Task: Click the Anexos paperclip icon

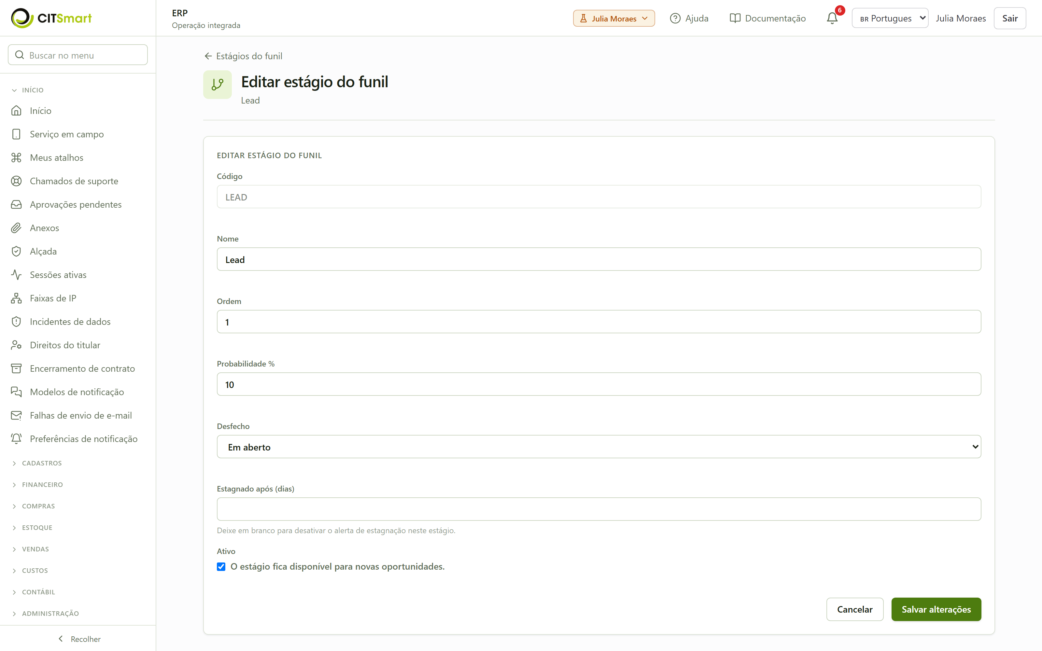Action: point(16,228)
